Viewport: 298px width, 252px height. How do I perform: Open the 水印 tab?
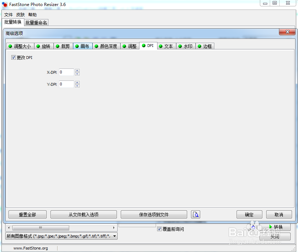point(186,46)
